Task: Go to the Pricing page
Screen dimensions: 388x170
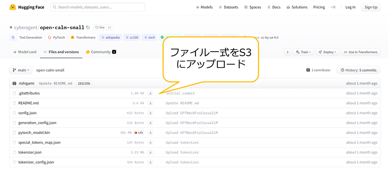Action: point(319,7)
